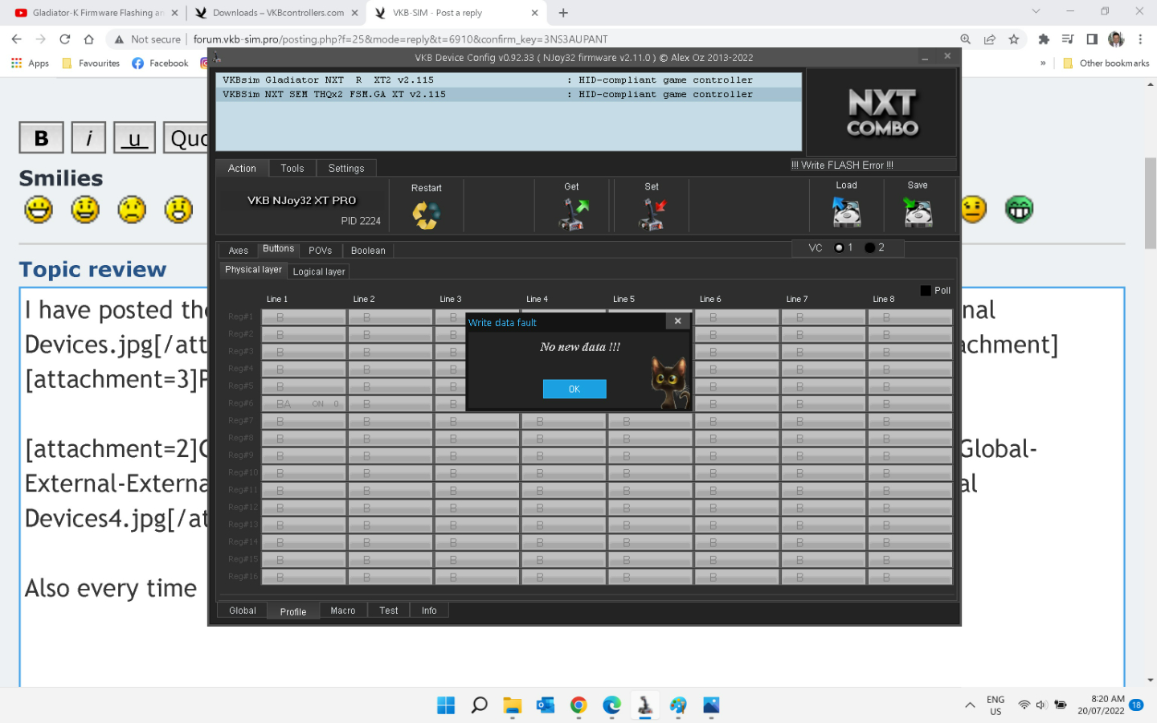Open File Explorer from taskbar

(513, 705)
